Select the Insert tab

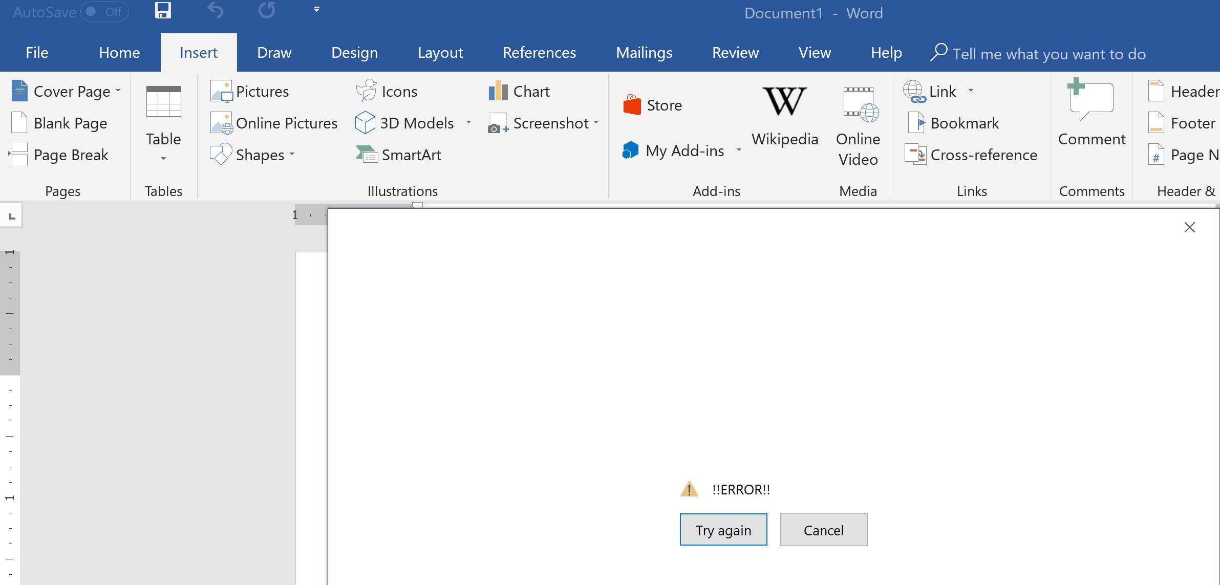pos(199,53)
